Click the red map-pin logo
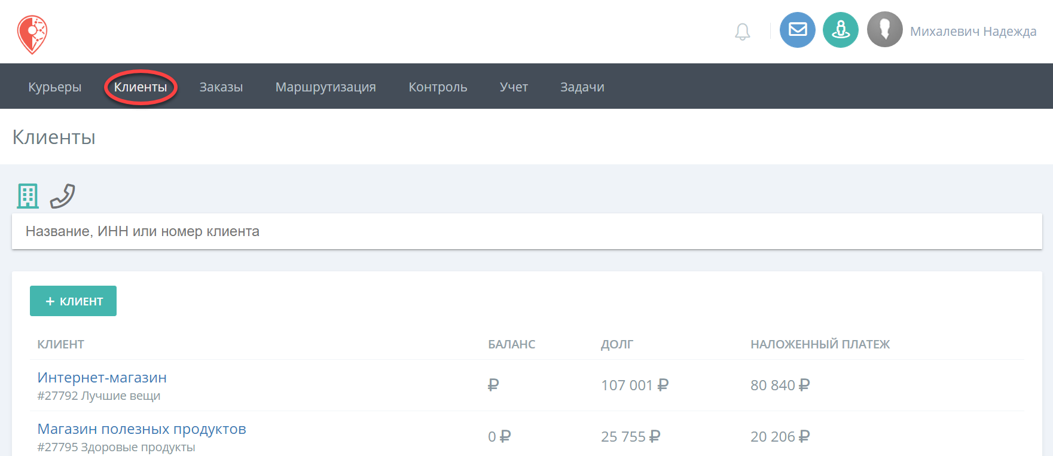Screen dimensions: 1053x456 [x=32, y=35]
